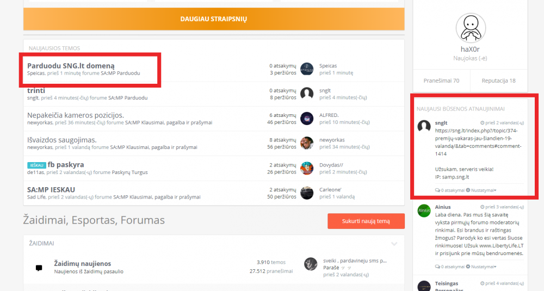Open Dovydas// avatar in the fb paskyra row
The image size is (544, 291).
(x=307, y=168)
